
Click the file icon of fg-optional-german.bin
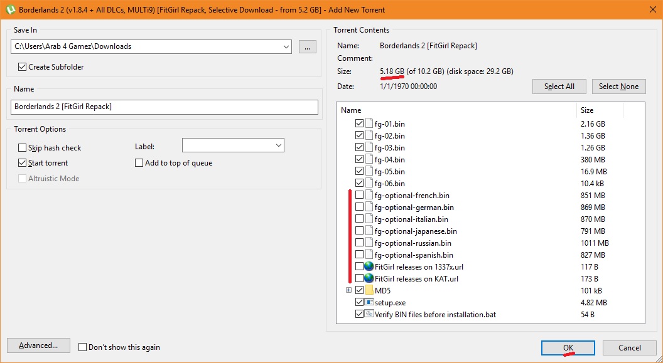(x=369, y=207)
